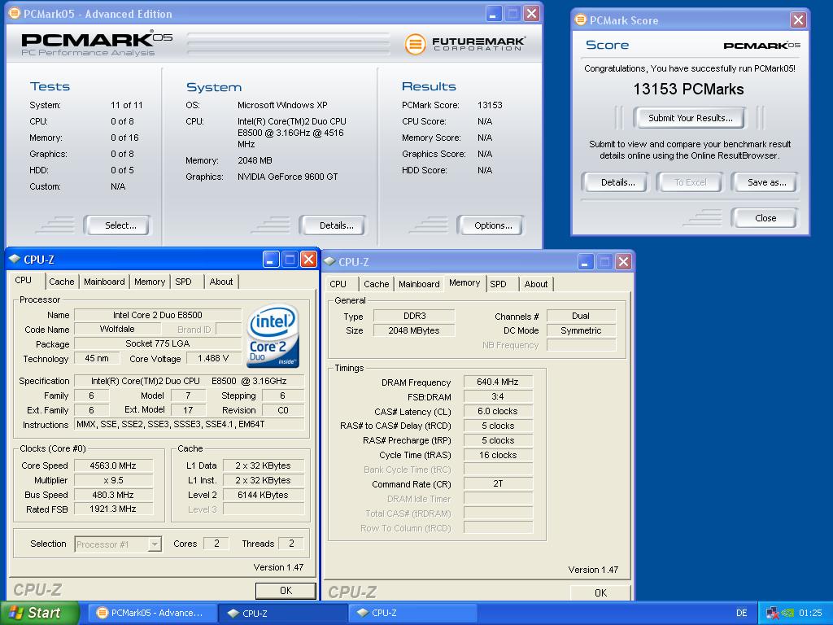Click the 13153 PCMarks score text
The height and width of the screenshot is (625, 833).
coord(688,89)
